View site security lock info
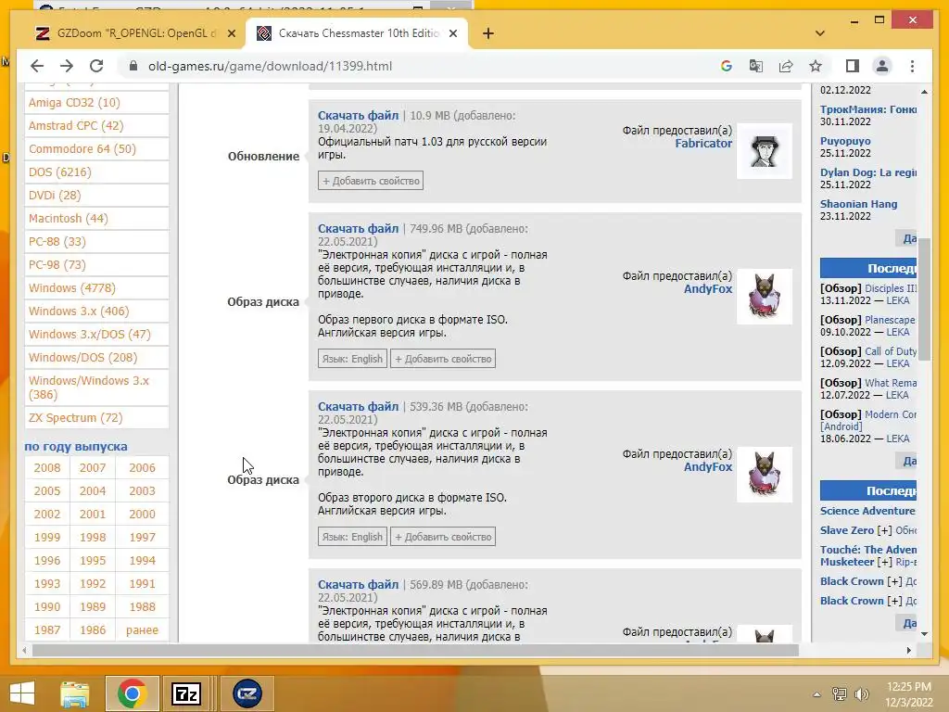Viewport: 949px width, 712px height. (133, 66)
